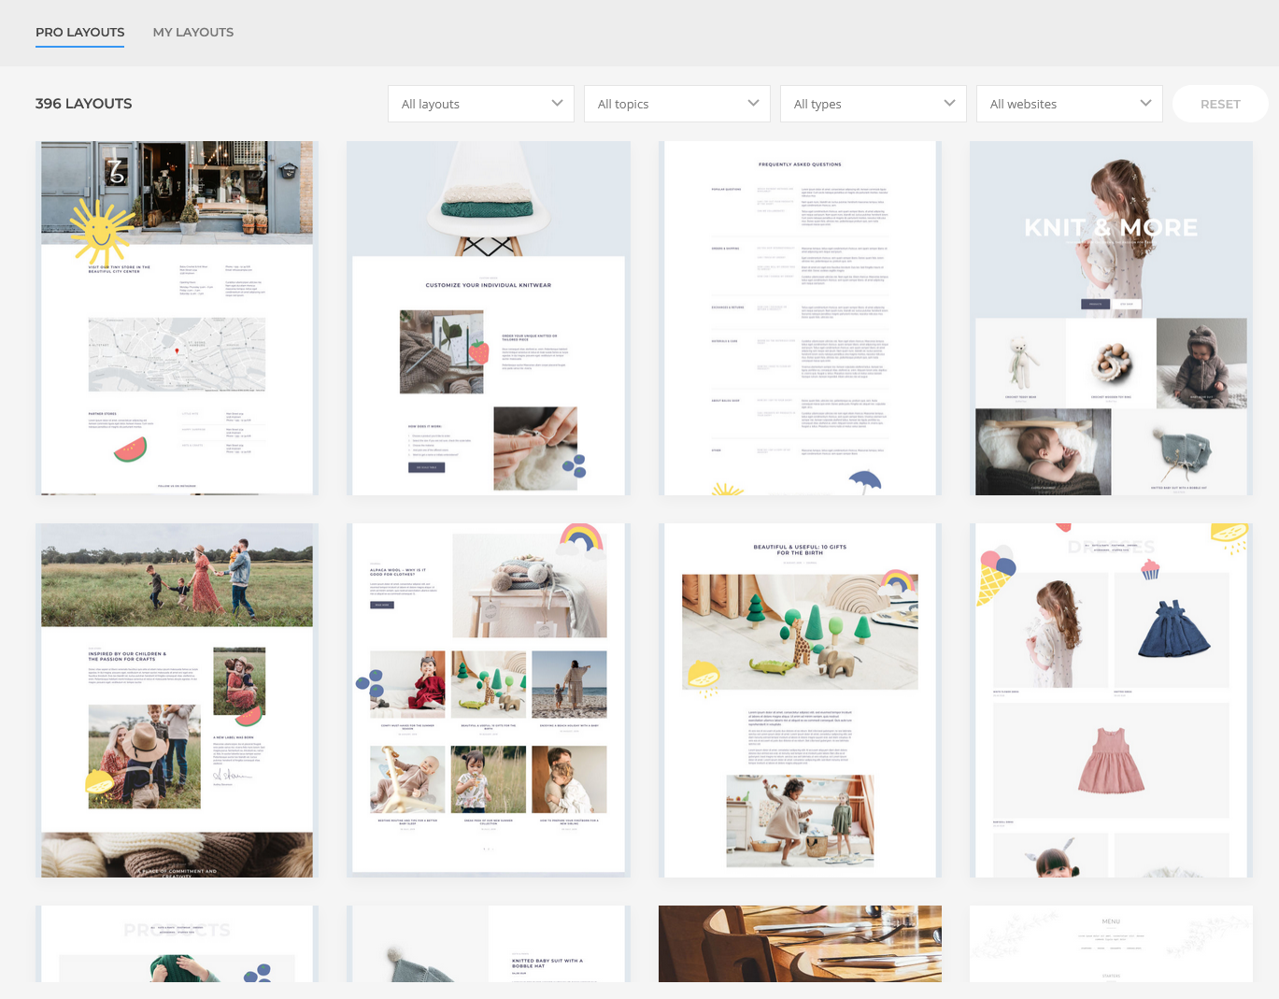Expand the All layouts dropdown
This screenshot has height=999, width=1279.
tap(480, 104)
